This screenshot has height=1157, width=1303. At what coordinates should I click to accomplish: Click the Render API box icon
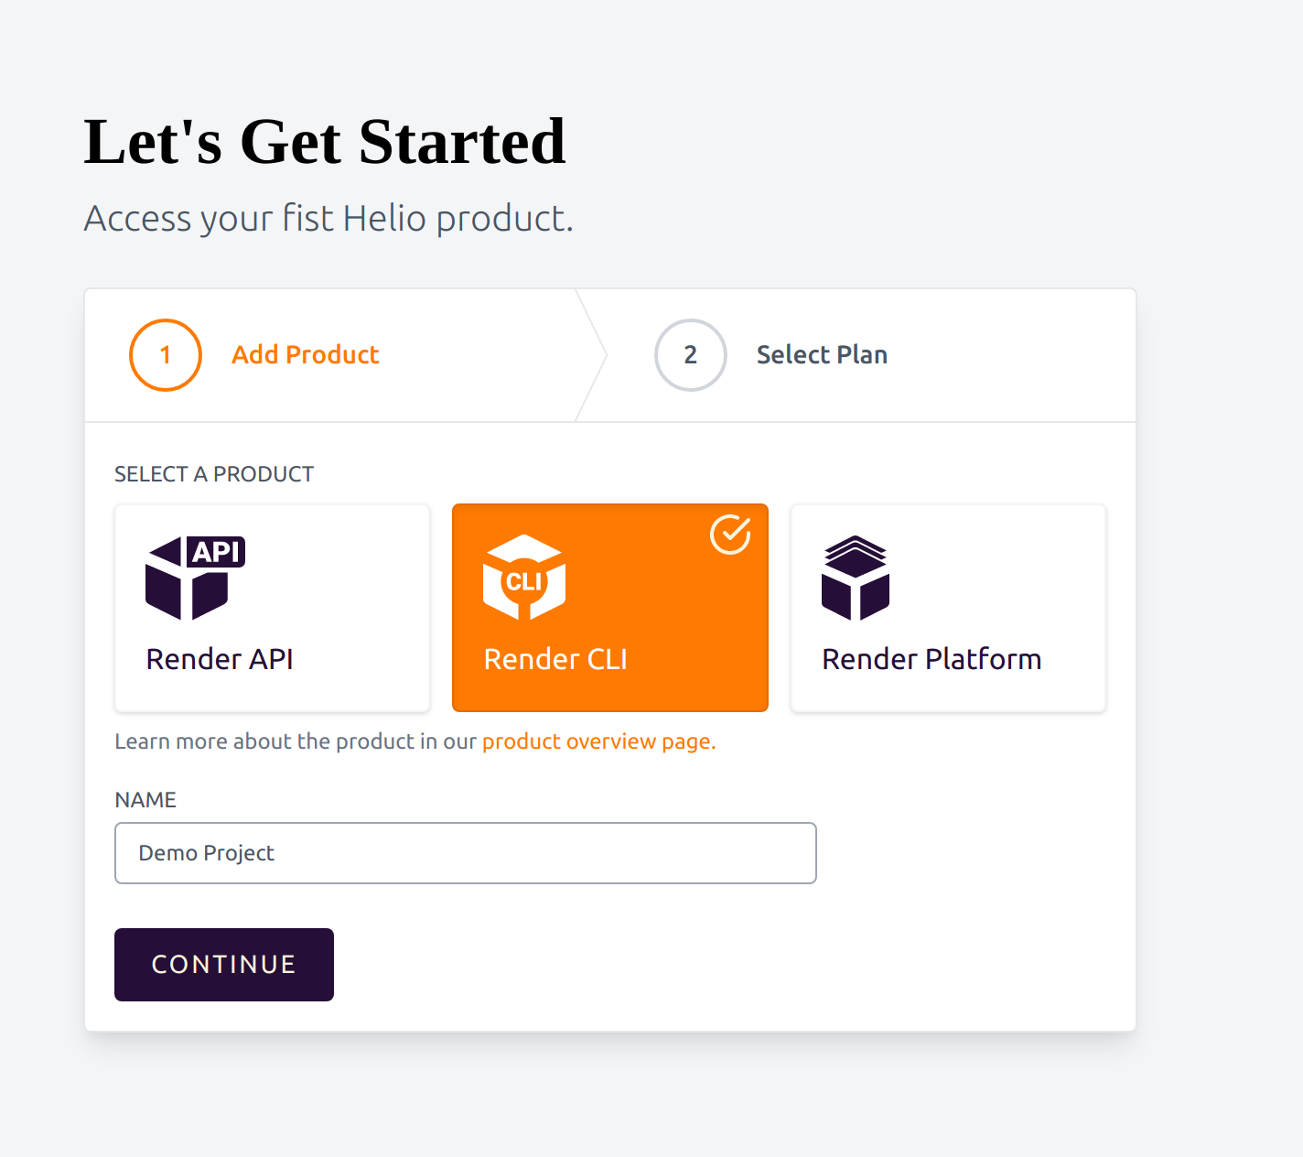195,578
